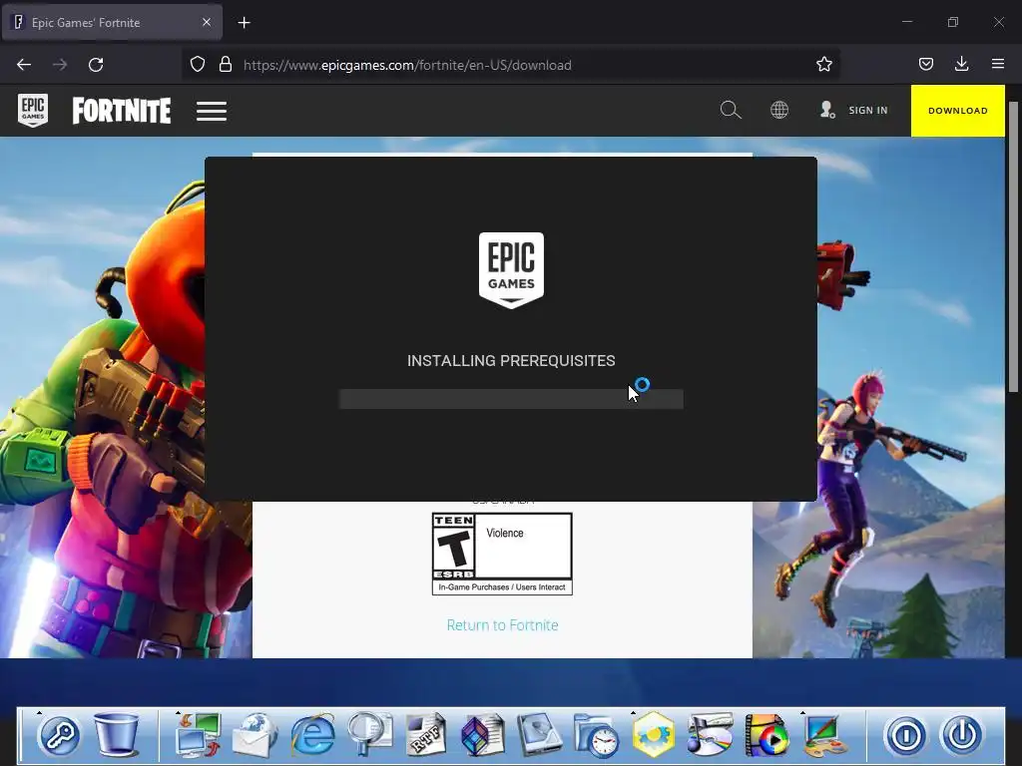The image size is (1022, 766).
Task: Expand the arrow above the hexagon gear icon
Action: (633, 712)
